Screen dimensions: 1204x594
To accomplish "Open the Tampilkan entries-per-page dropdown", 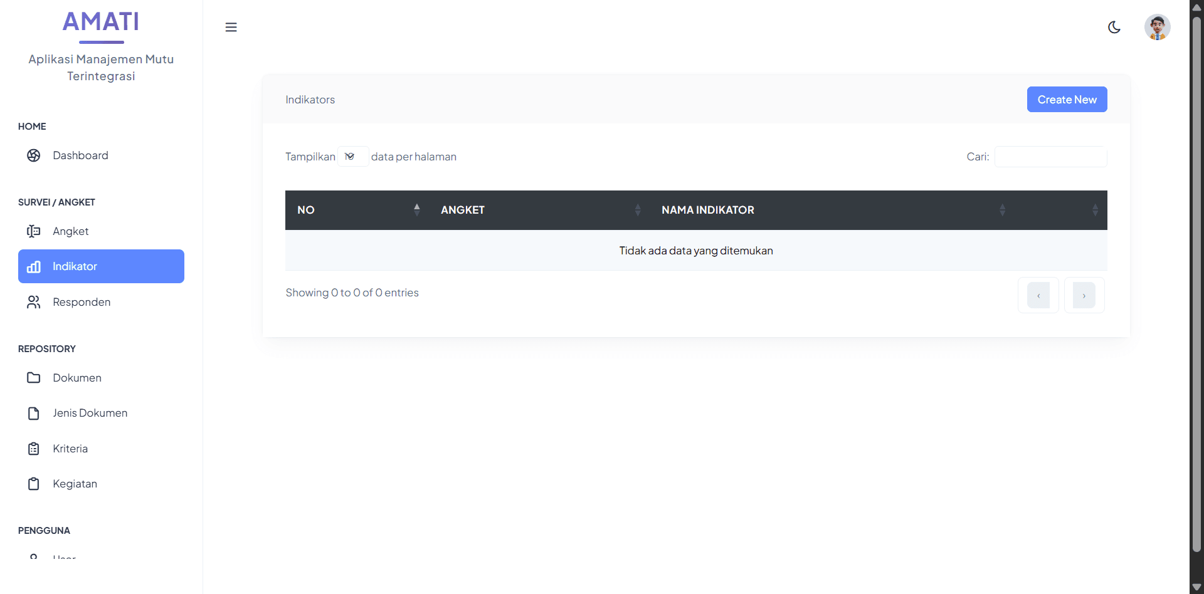I will (352, 157).
